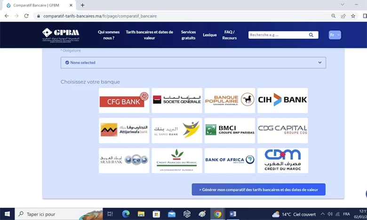Open Task View on the taskbar

click(x=110, y=214)
